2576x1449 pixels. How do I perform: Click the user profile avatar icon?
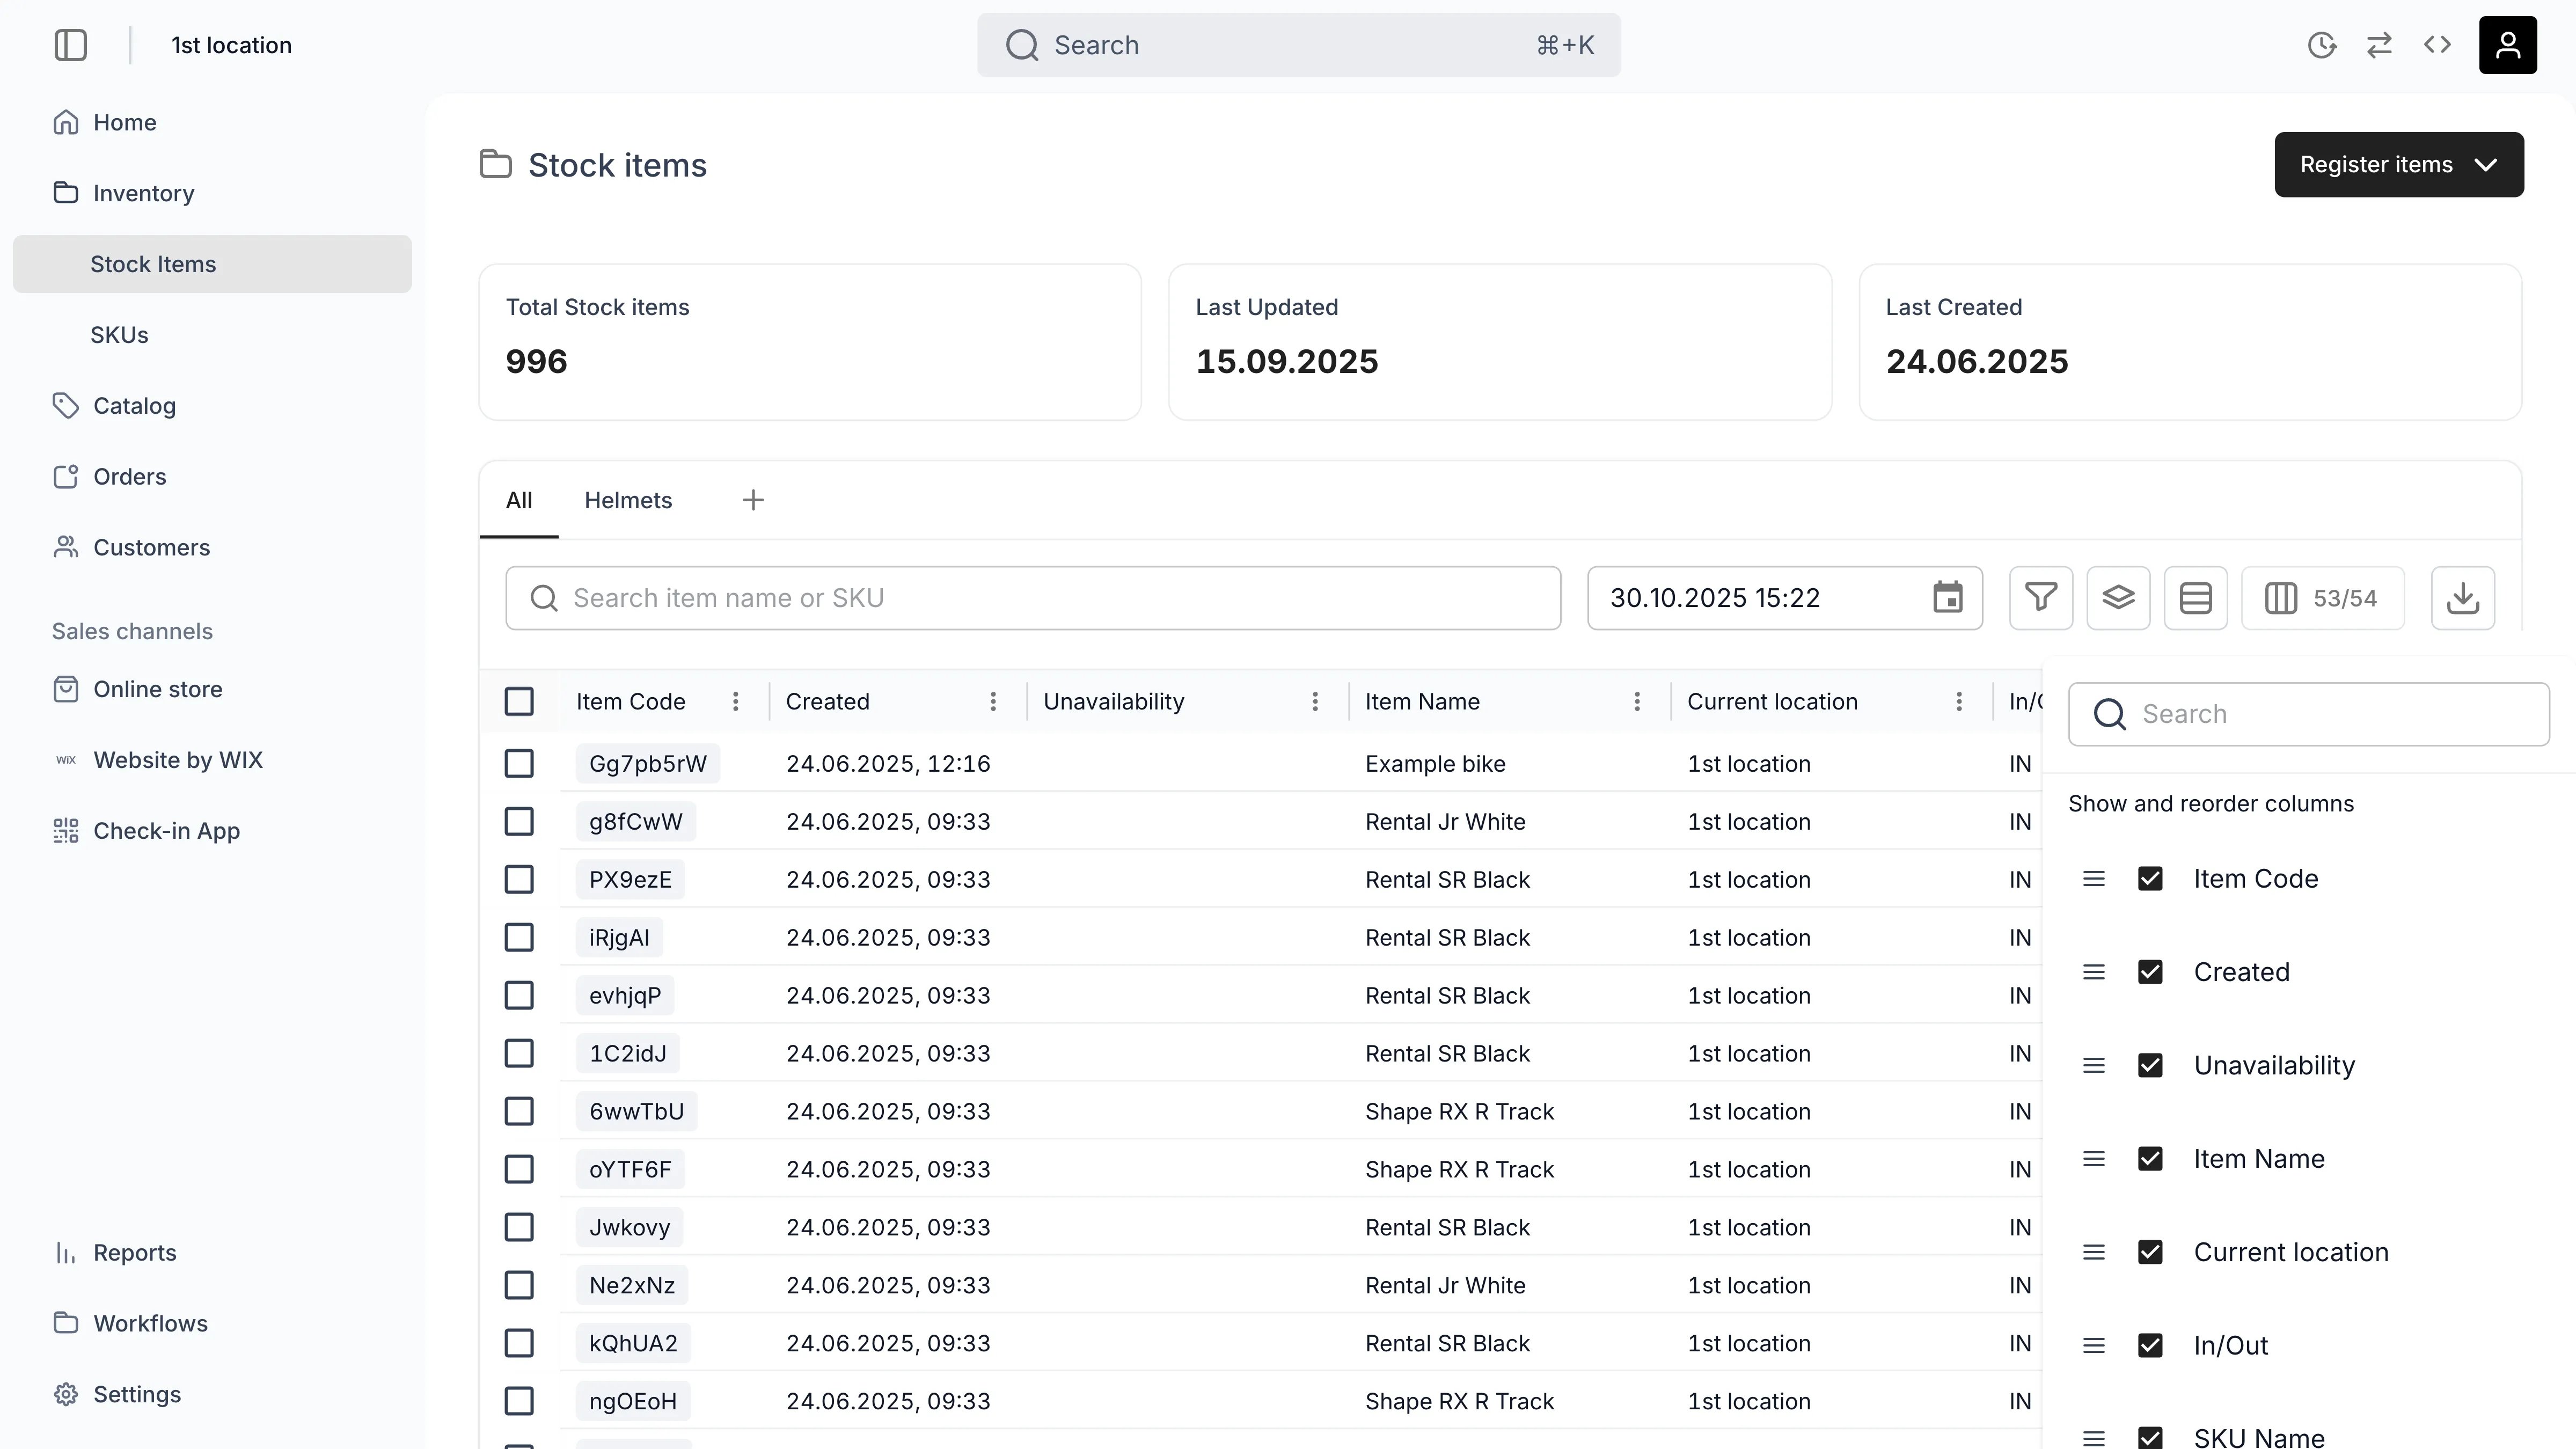[2507, 45]
